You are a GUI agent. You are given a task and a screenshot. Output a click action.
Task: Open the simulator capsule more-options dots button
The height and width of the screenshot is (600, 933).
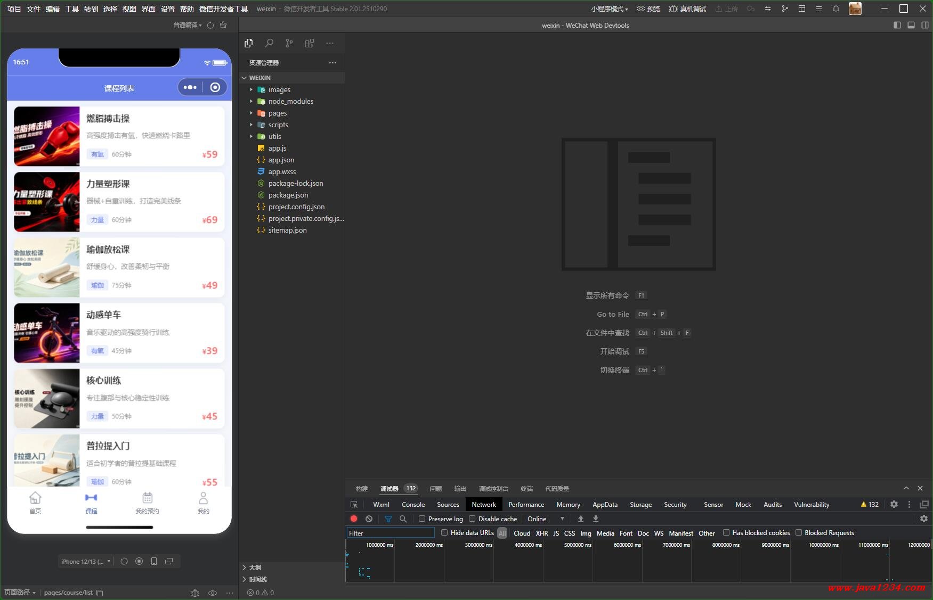click(190, 87)
